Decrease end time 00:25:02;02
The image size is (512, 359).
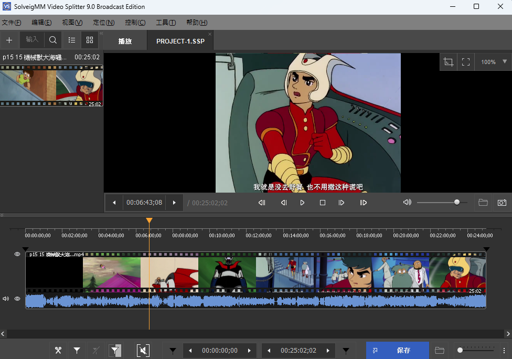point(269,351)
